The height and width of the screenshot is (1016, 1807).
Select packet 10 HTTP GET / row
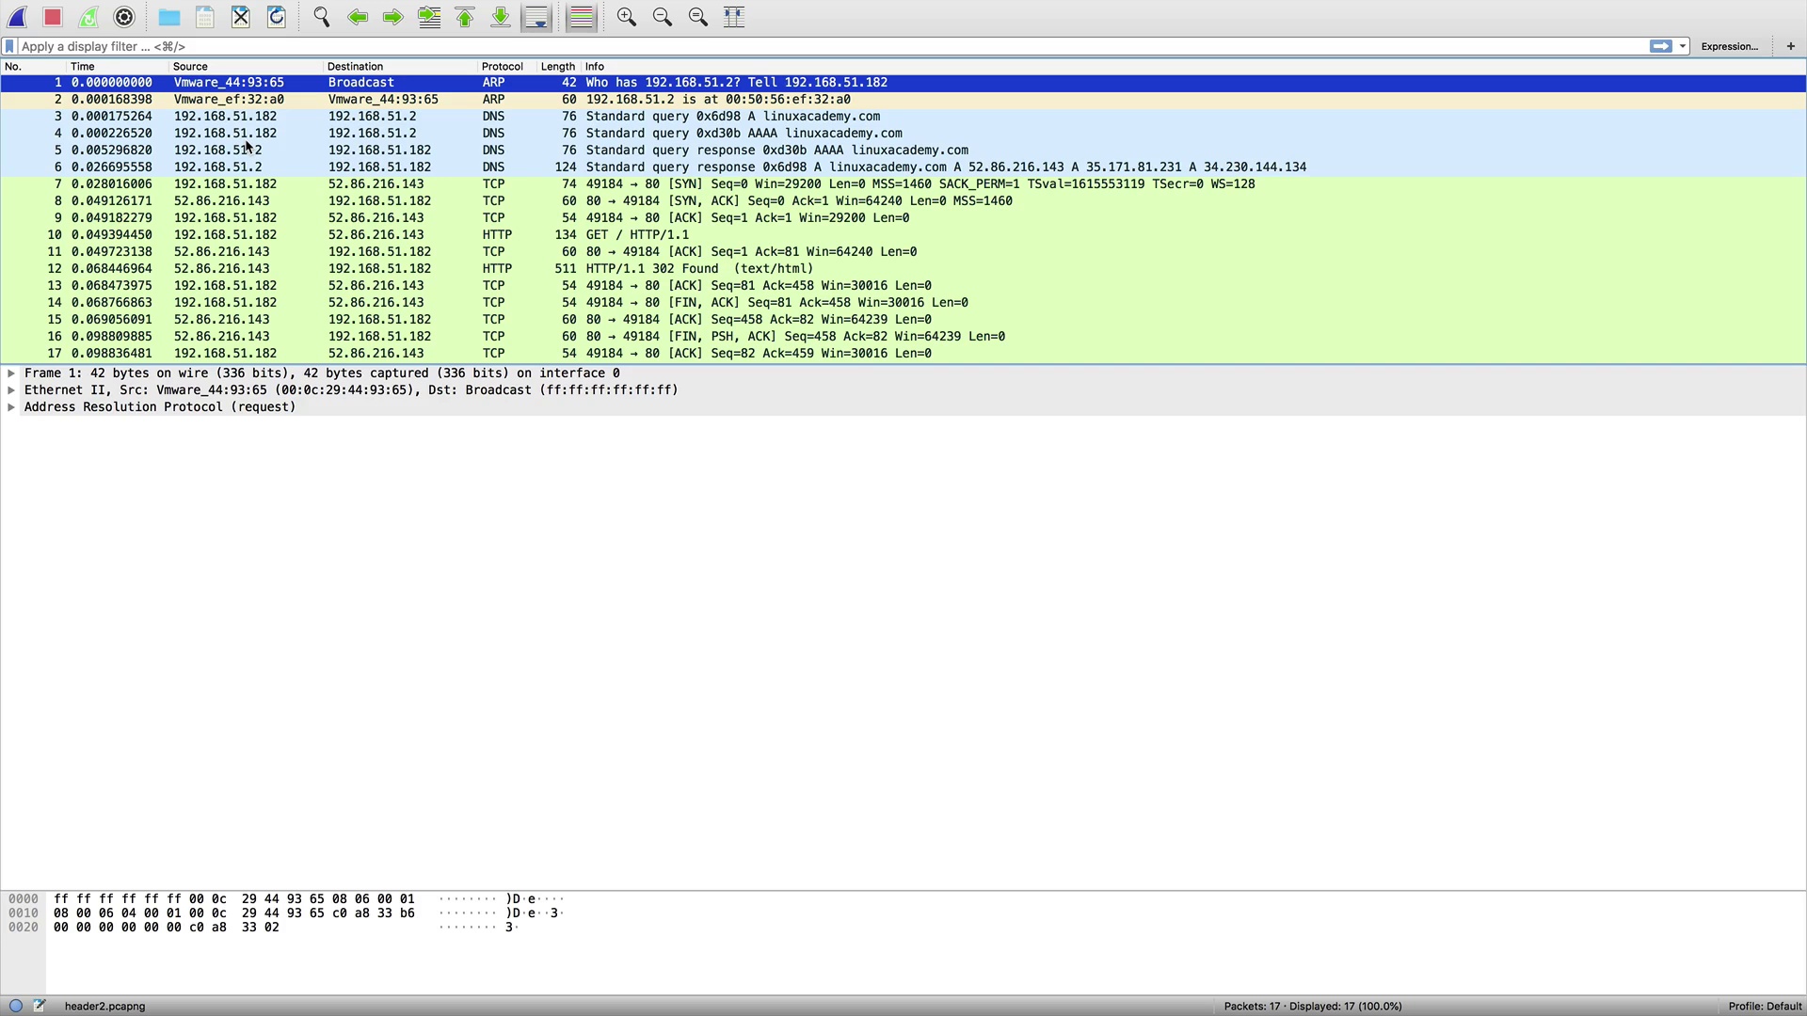[x=903, y=235]
